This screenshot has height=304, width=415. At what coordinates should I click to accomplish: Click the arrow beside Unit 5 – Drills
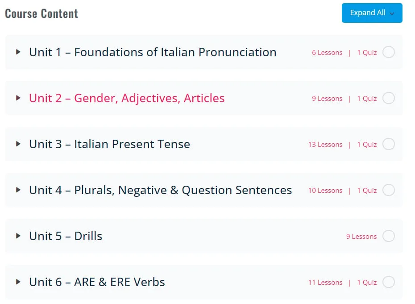click(x=18, y=236)
